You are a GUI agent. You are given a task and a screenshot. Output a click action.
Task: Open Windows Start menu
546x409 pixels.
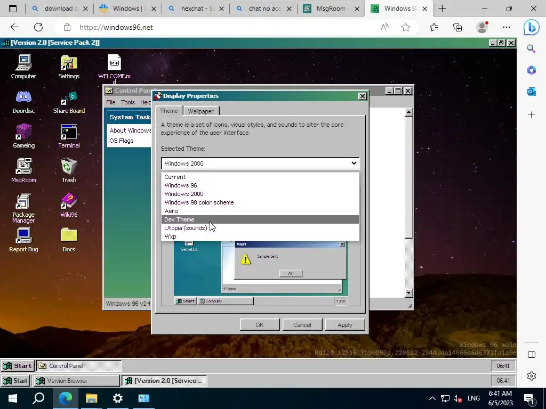pyautogui.click(x=13, y=398)
